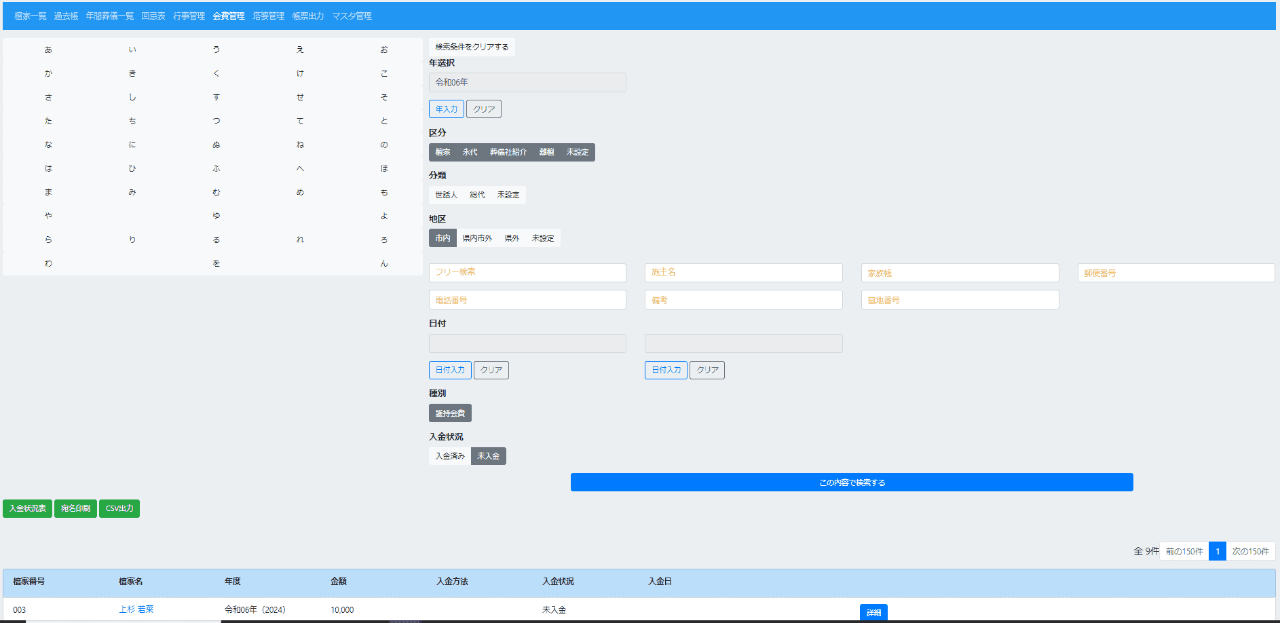Viewport: 1280px width, 623px height.
Task: Focus the 郵便番号 input field
Action: [x=1175, y=273]
